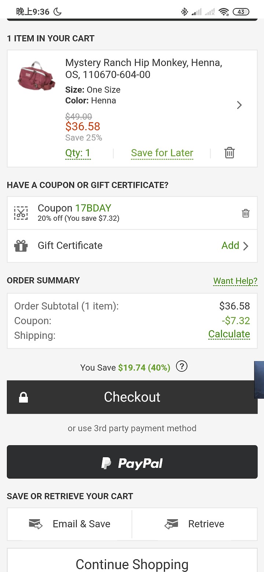Pay using the PayPal button
Viewport: 264px width, 572px height.
pos(132,462)
